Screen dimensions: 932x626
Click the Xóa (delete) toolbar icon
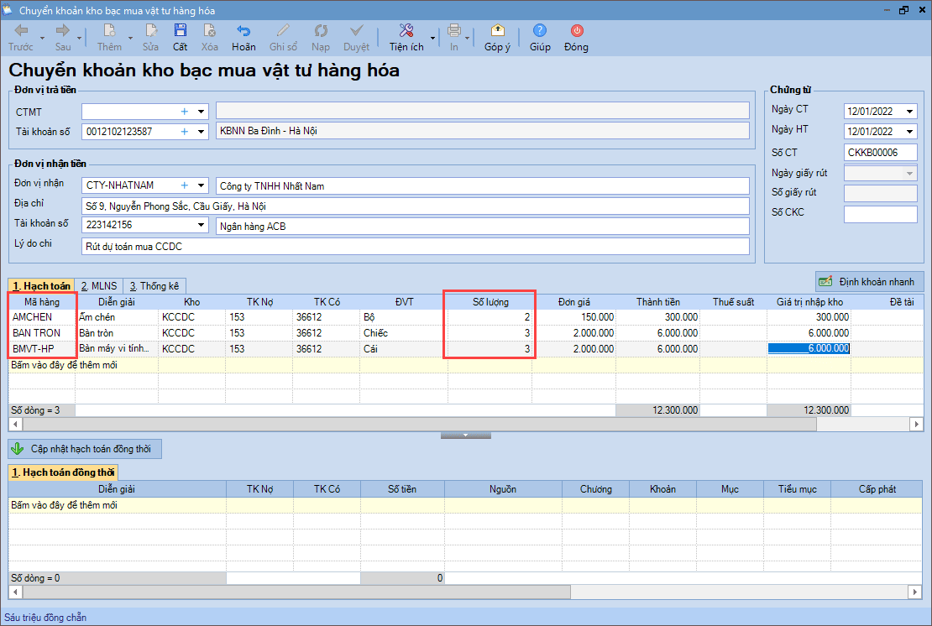point(209,38)
